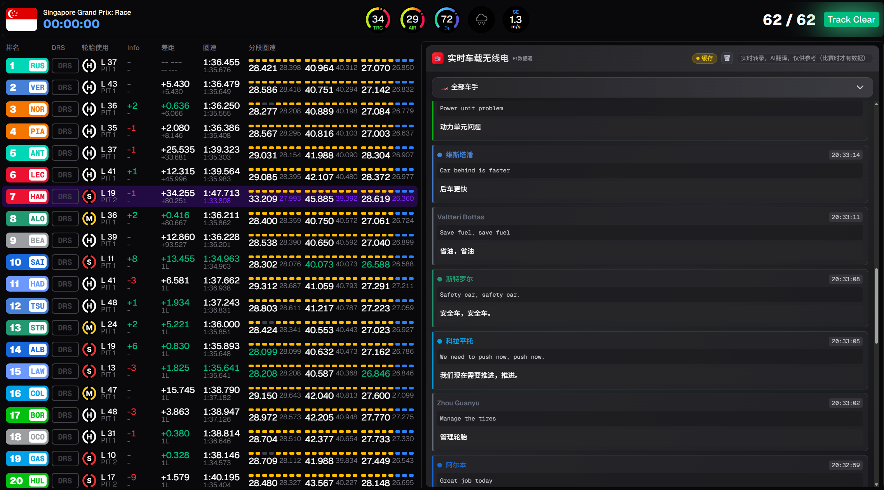Click the green Track Clear button
884x490 pixels.
(851, 19)
